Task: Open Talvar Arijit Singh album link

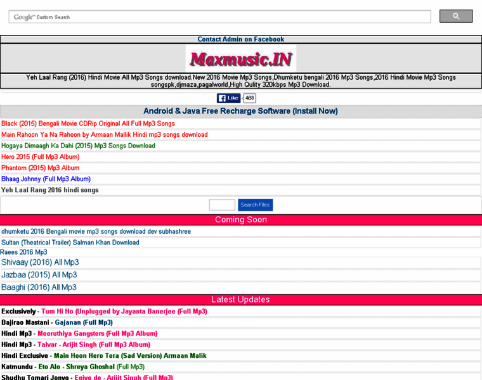Action: point(94,345)
